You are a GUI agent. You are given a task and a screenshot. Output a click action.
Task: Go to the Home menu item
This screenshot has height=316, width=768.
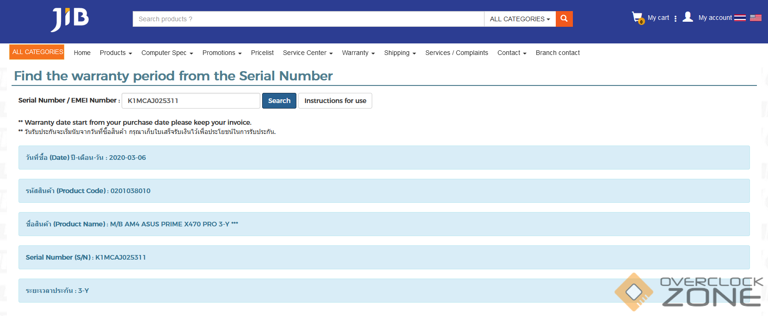point(82,53)
